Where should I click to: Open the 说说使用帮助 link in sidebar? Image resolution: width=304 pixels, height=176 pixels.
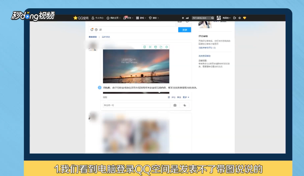pos(204,56)
